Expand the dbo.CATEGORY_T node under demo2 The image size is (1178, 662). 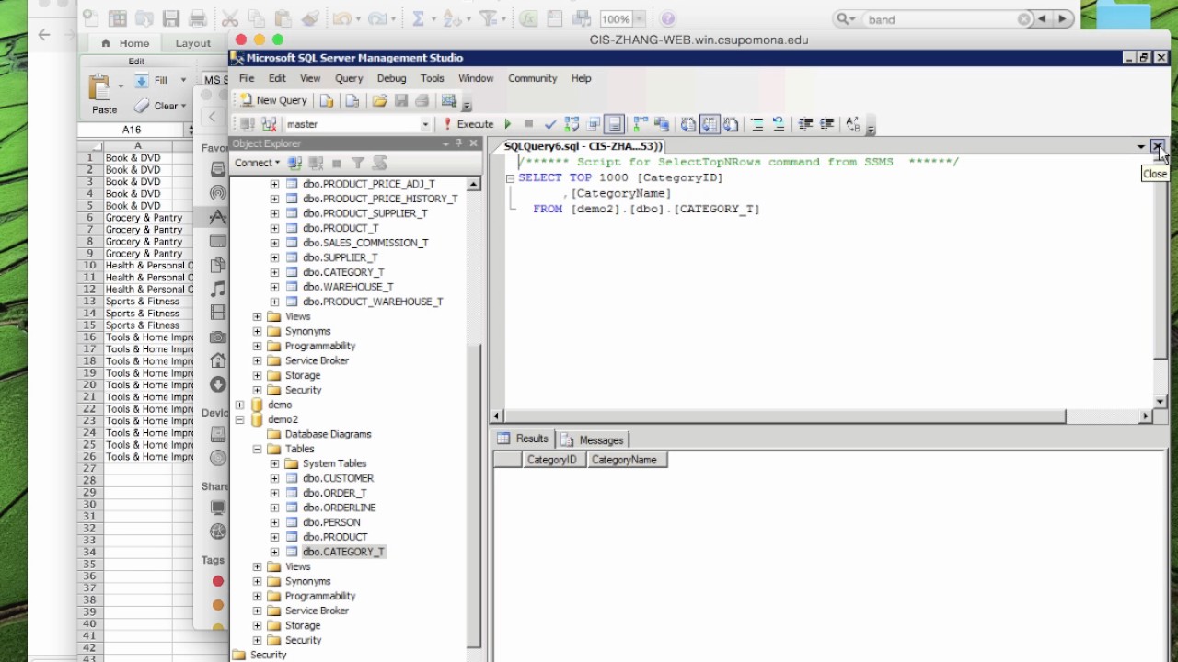[x=274, y=552]
